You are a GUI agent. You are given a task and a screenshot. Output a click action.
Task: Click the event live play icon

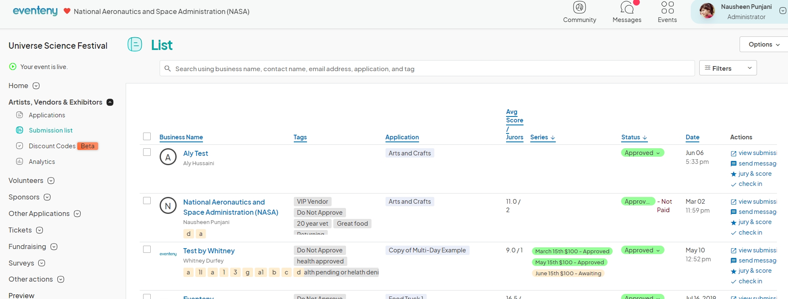tap(13, 66)
